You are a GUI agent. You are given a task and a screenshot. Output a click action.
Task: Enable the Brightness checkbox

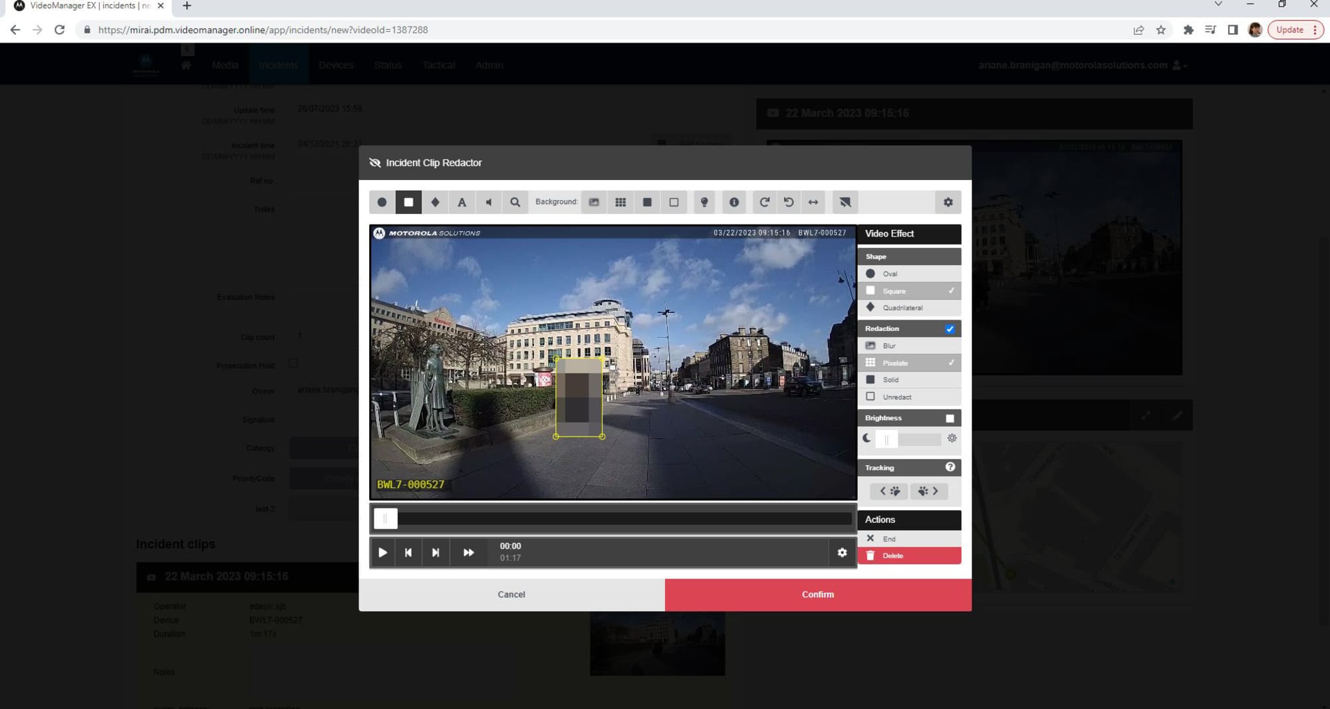(x=950, y=418)
